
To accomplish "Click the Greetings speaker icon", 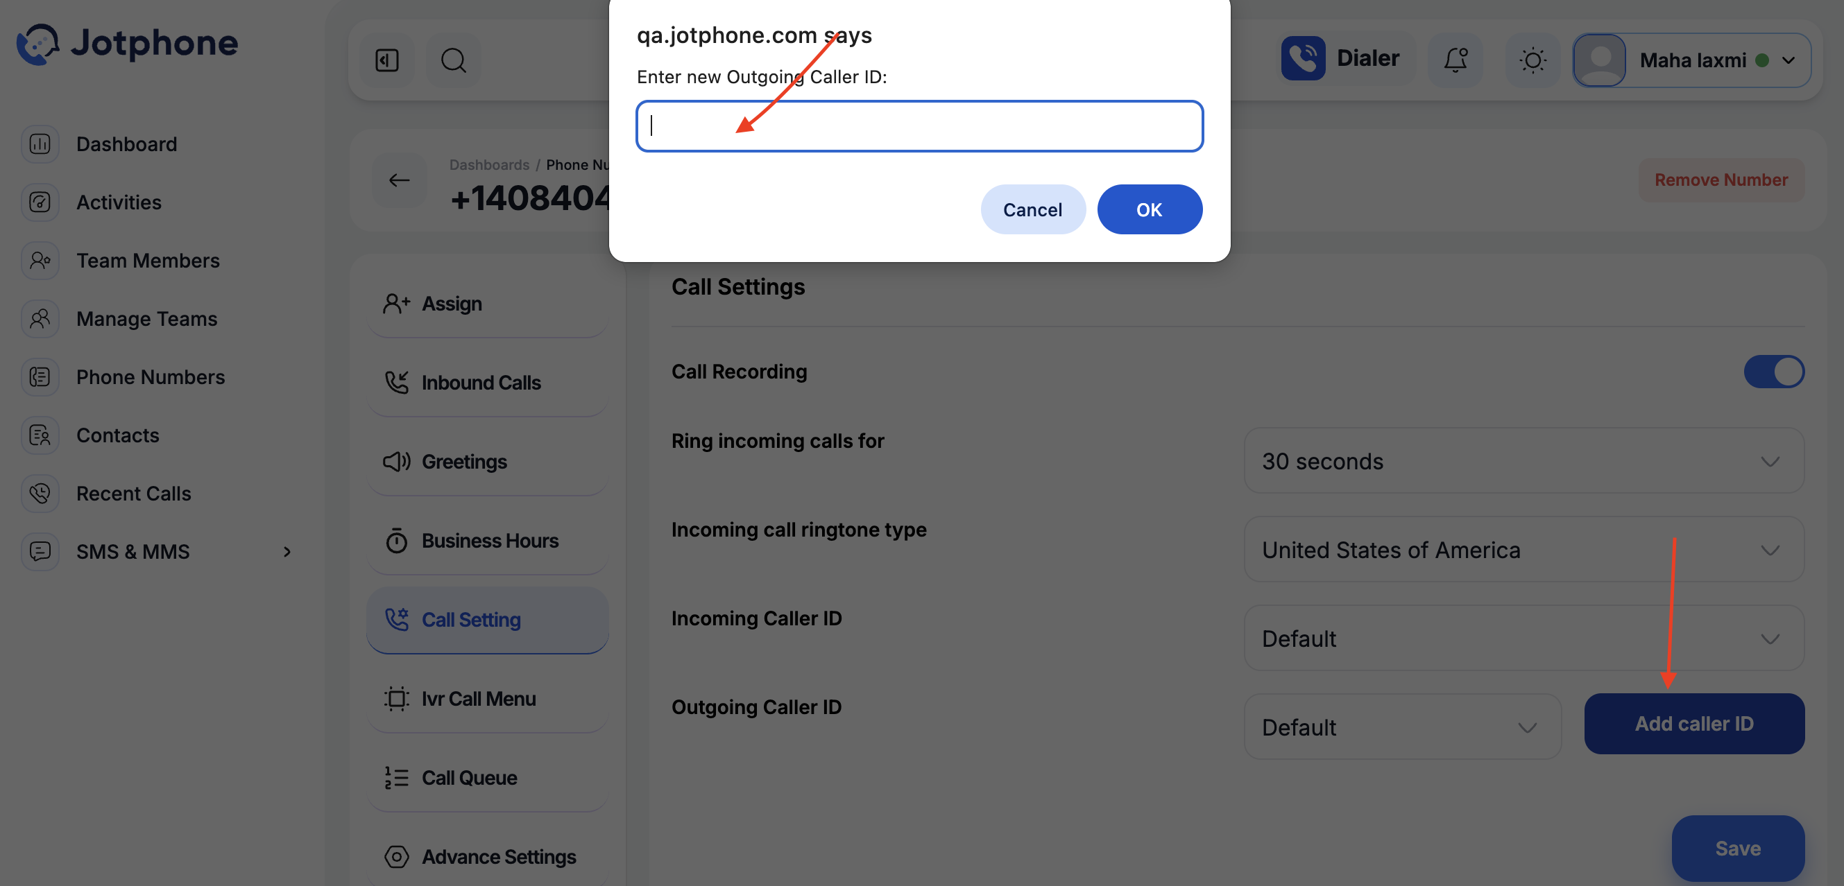I will click(x=397, y=462).
